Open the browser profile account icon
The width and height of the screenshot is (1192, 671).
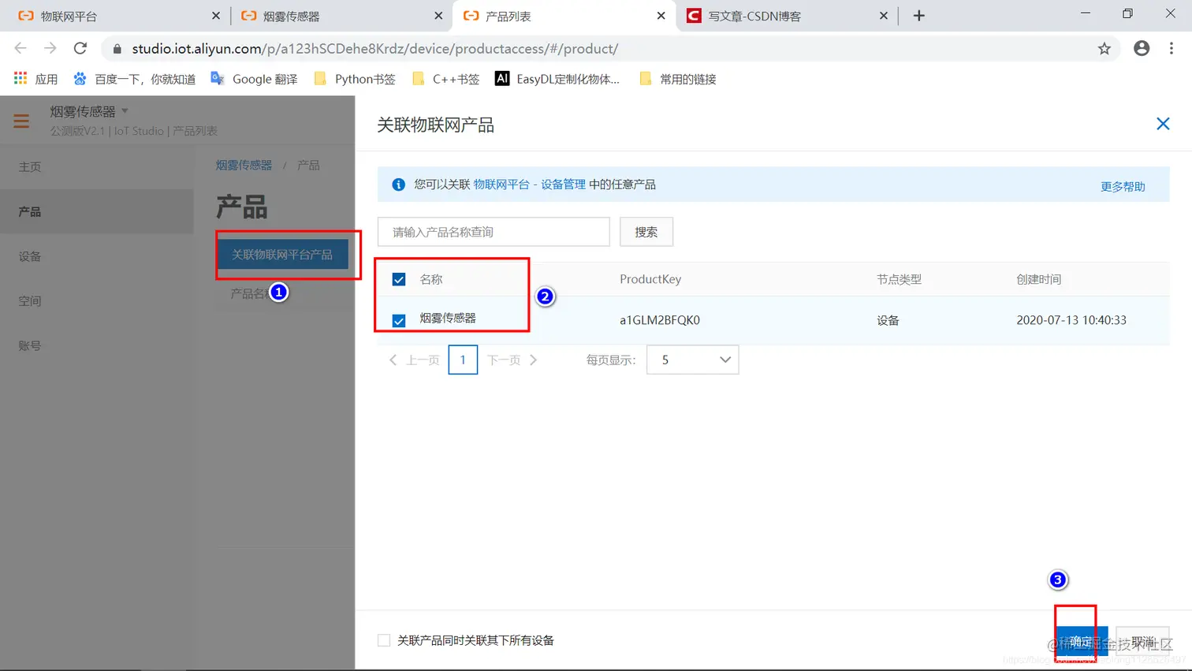pos(1142,48)
